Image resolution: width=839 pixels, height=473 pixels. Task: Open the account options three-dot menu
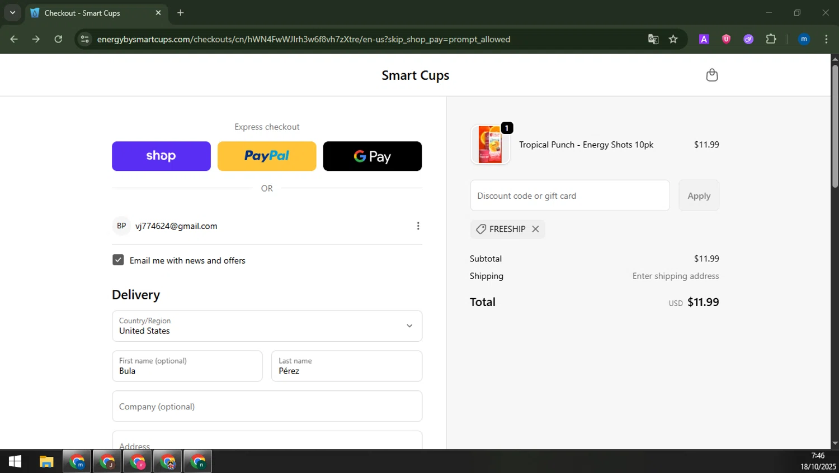click(x=418, y=226)
